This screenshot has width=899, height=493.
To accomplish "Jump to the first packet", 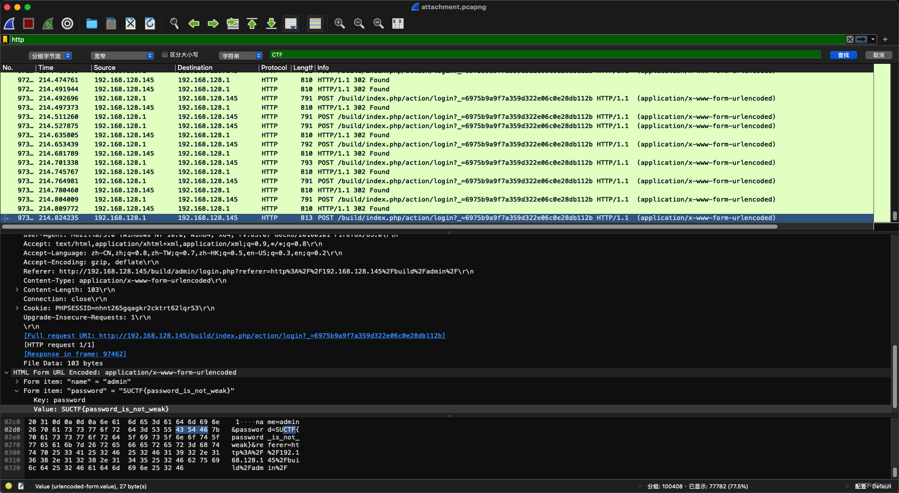I will point(252,23).
